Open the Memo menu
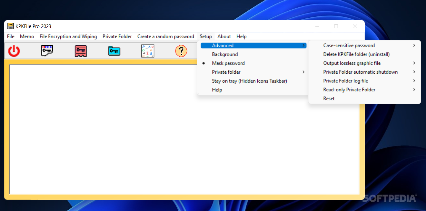 point(27,37)
